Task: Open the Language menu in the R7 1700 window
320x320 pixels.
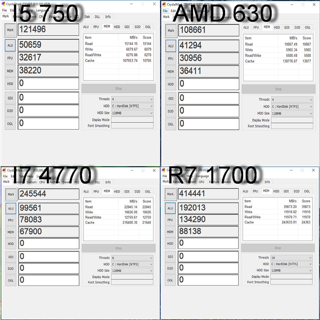Action: coord(202,176)
